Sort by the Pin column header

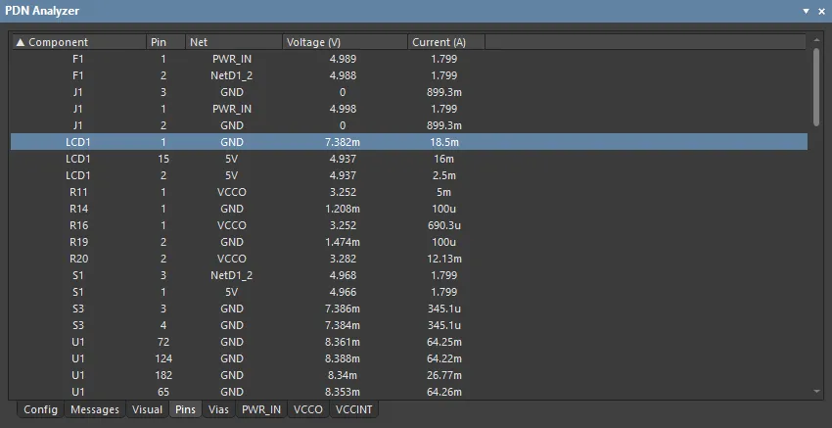pyautogui.click(x=165, y=42)
